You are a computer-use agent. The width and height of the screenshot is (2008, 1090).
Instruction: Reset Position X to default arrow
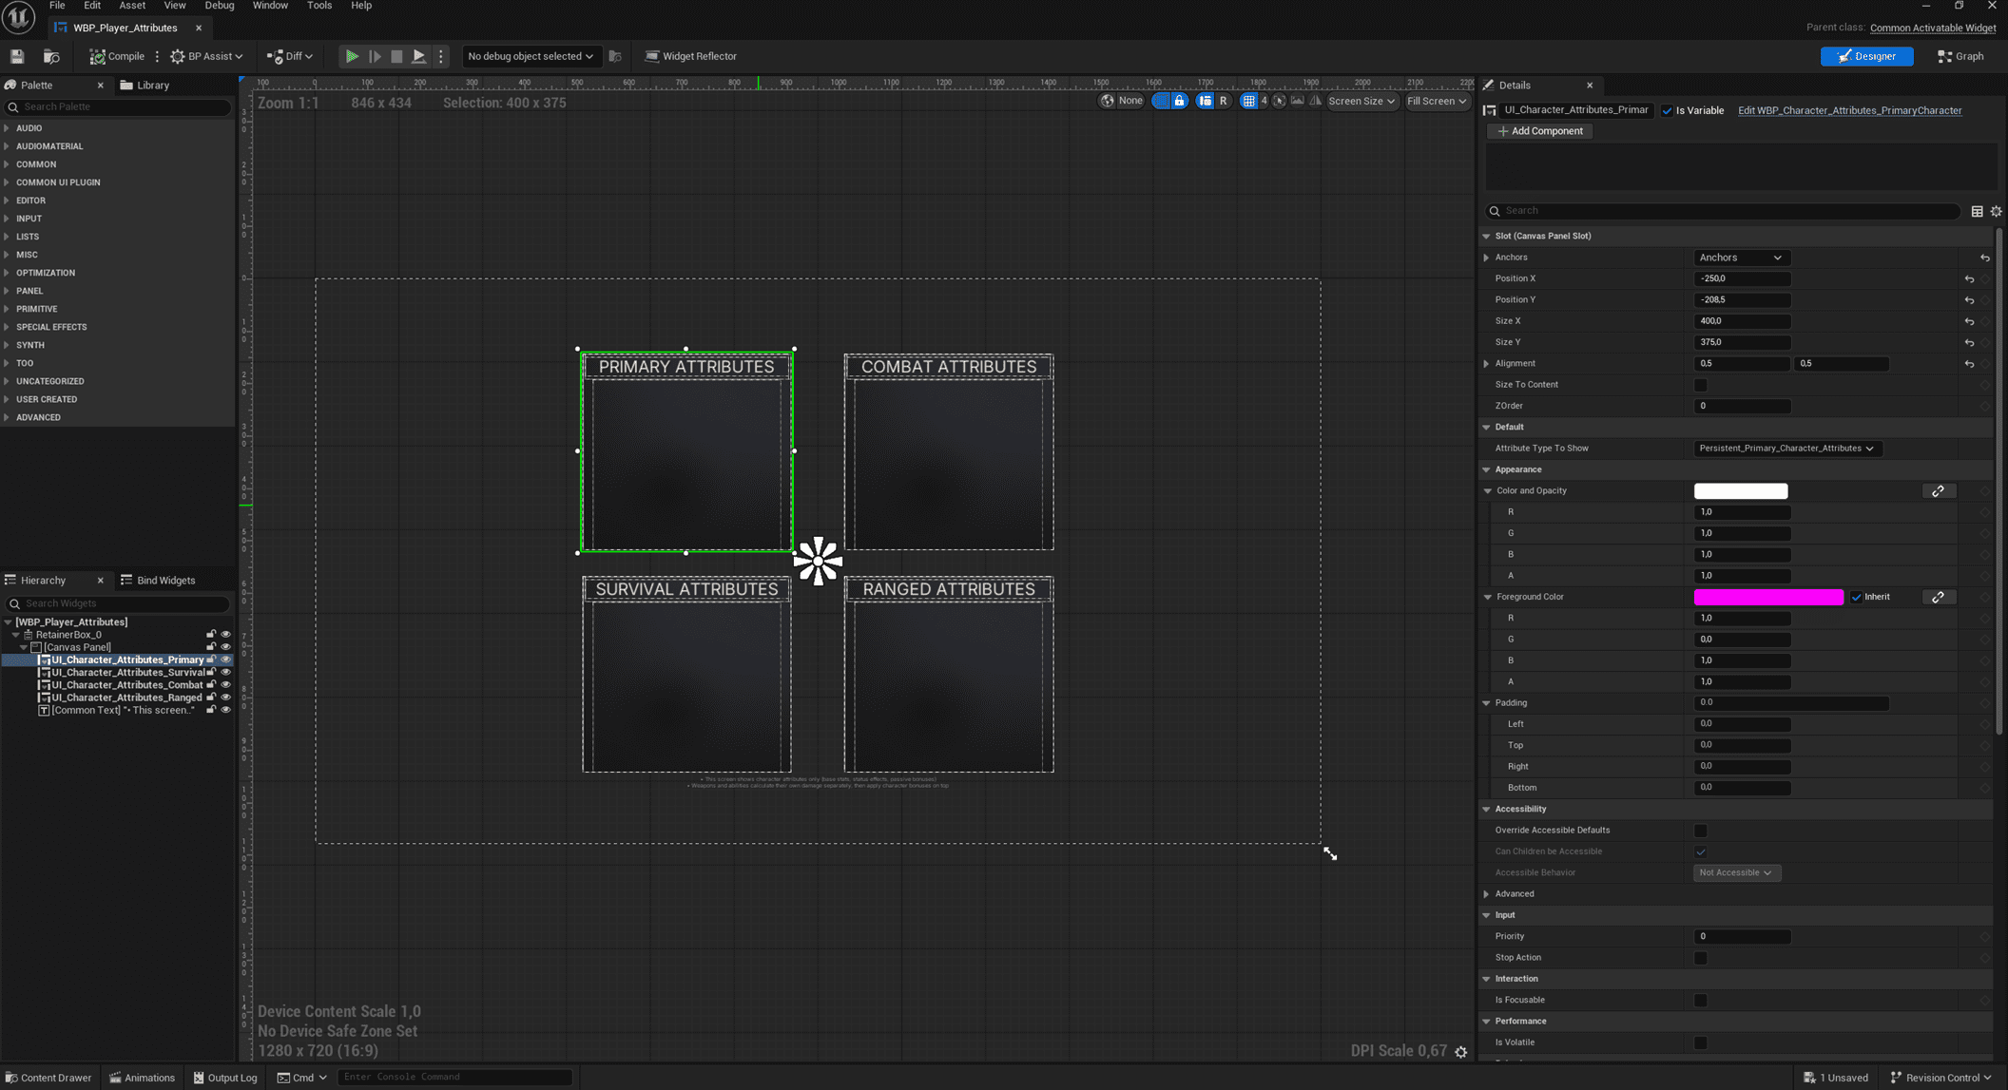click(x=1969, y=279)
